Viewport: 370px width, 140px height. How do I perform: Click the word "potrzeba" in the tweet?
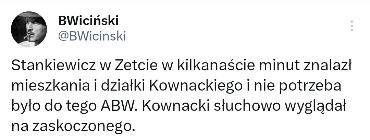[x=309, y=86]
